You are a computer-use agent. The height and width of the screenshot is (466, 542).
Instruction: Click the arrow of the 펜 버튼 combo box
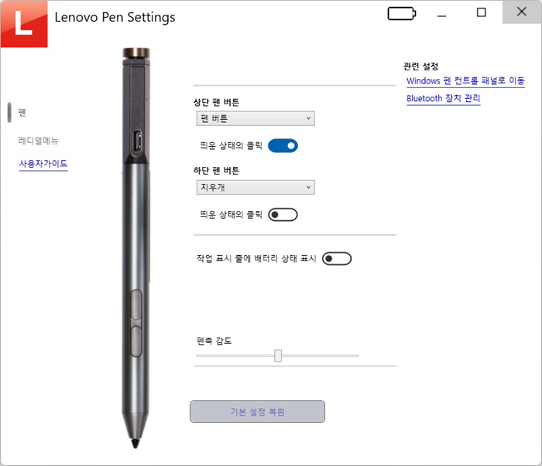308,118
